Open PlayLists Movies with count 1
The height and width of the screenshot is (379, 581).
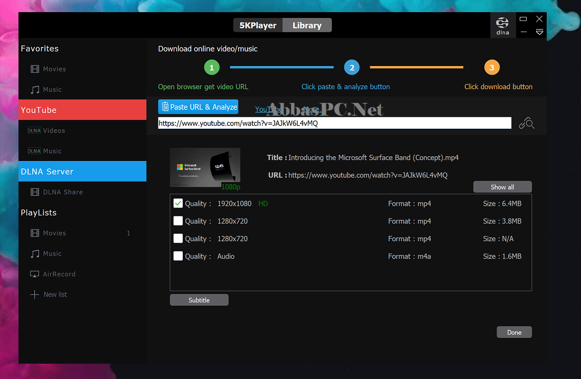point(82,233)
